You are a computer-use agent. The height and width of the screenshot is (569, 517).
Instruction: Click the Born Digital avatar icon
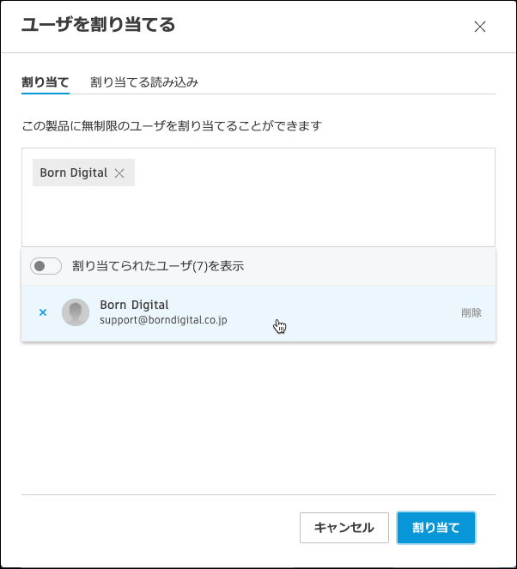pos(76,312)
